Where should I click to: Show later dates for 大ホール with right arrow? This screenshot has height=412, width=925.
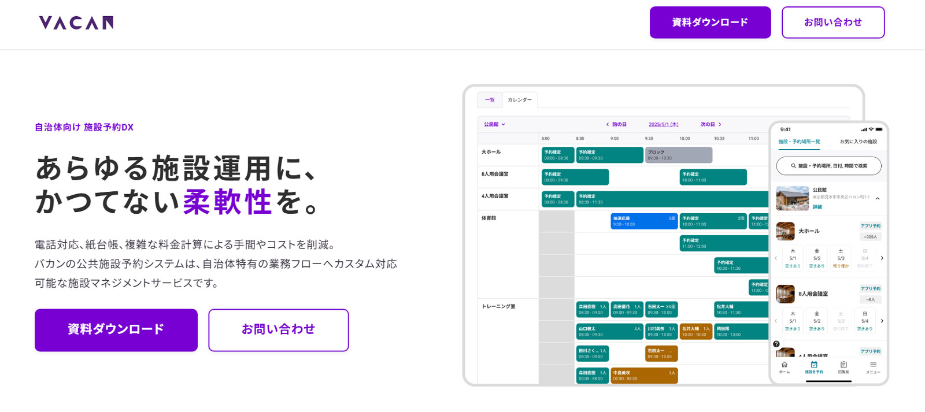point(882,258)
